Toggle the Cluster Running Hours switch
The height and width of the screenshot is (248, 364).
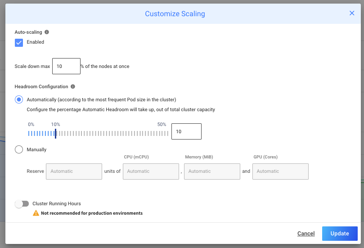click(x=22, y=204)
